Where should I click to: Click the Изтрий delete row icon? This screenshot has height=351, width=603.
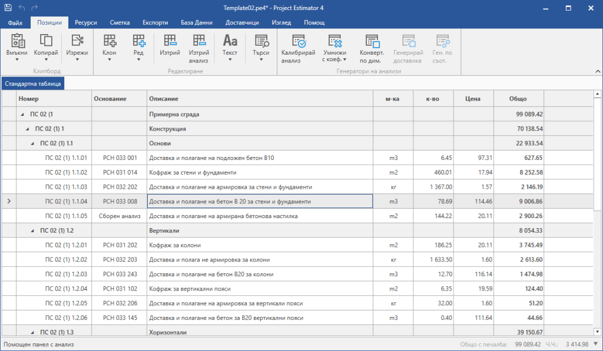170,41
